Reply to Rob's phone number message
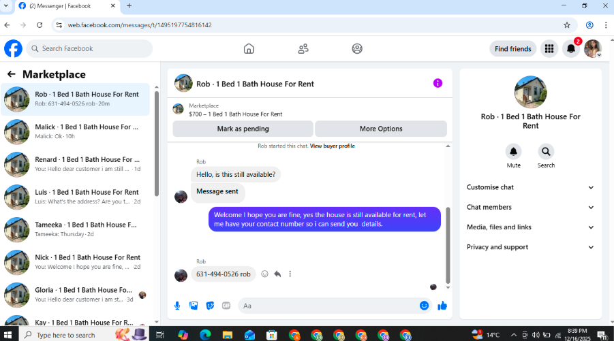Viewport: 614px width, 341px height. tap(277, 274)
